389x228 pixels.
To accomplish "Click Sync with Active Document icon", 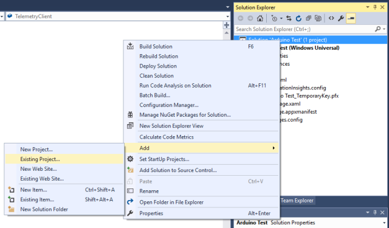I will pyautogui.click(x=289, y=18).
